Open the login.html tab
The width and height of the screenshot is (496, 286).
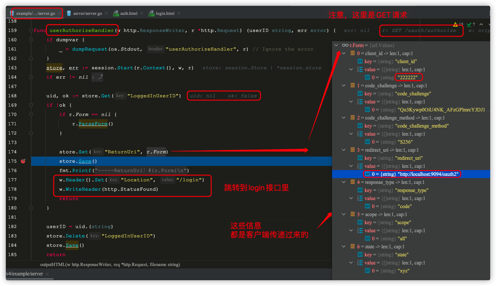point(165,14)
